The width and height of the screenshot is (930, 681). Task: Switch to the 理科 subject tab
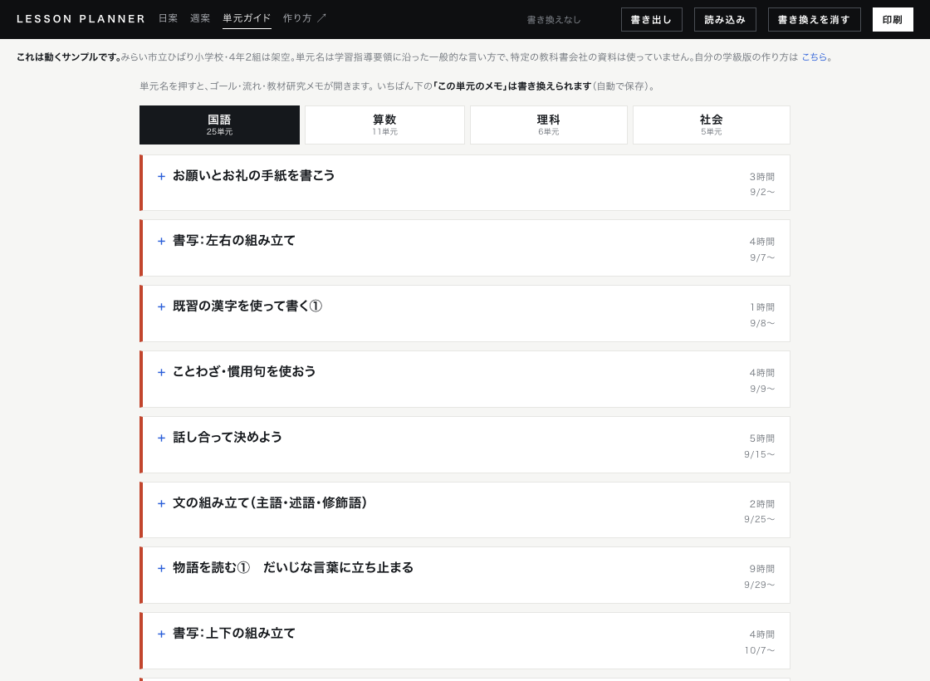pos(549,125)
